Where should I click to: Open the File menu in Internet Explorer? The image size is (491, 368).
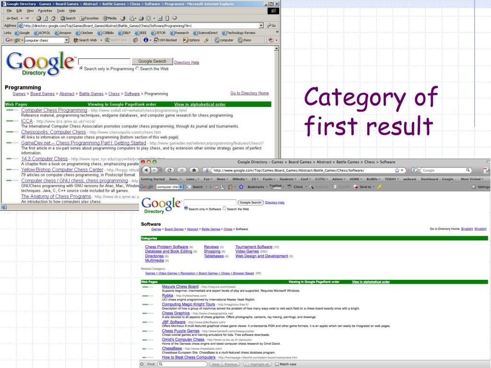(x=9, y=11)
